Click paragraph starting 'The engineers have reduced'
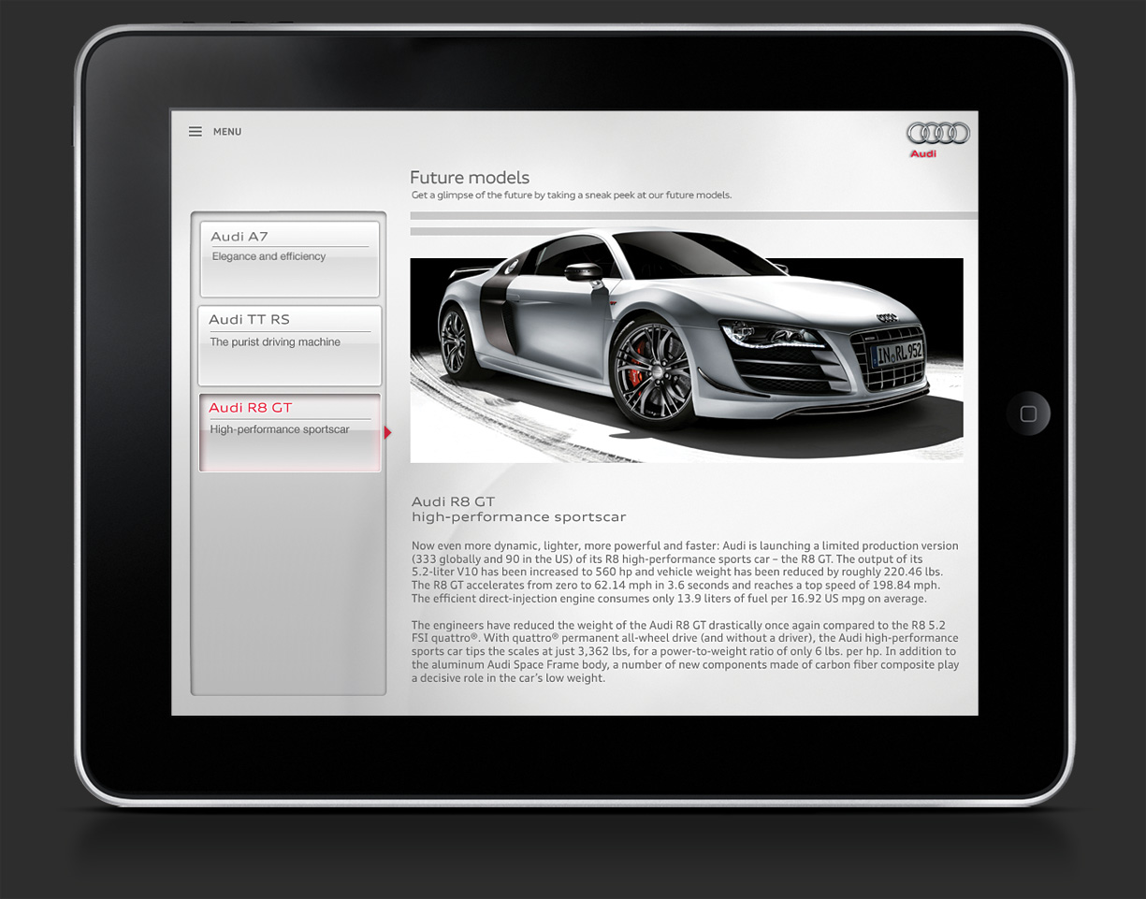Viewport: 1146px width, 899px height. tap(686, 652)
